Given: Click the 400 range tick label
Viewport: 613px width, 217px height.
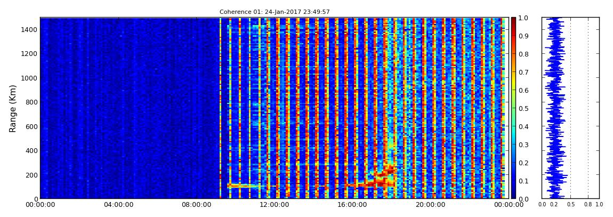Looking at the screenshot, I should (x=30, y=151).
